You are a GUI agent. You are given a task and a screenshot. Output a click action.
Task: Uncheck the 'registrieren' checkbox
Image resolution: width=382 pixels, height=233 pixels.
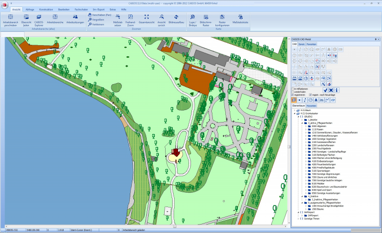[x=293, y=95]
